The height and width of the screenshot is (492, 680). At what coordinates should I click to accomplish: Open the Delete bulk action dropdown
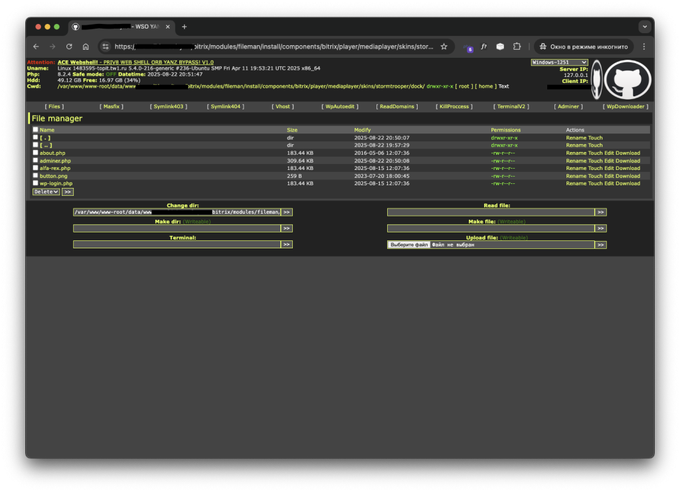pyautogui.click(x=46, y=192)
